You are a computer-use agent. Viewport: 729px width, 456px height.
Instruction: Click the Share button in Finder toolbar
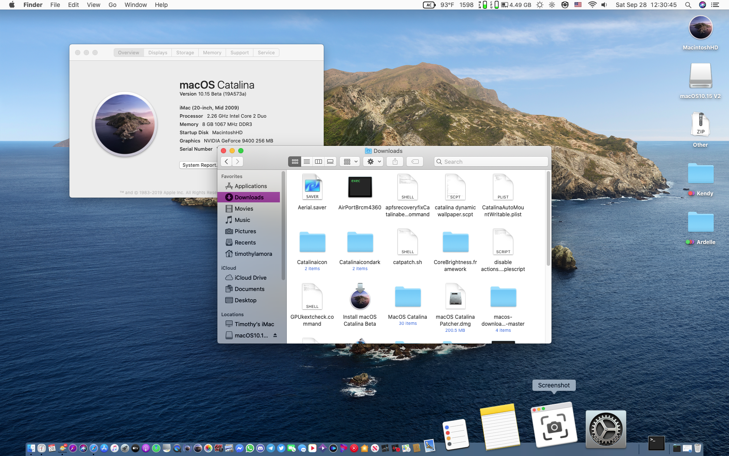[395, 162]
